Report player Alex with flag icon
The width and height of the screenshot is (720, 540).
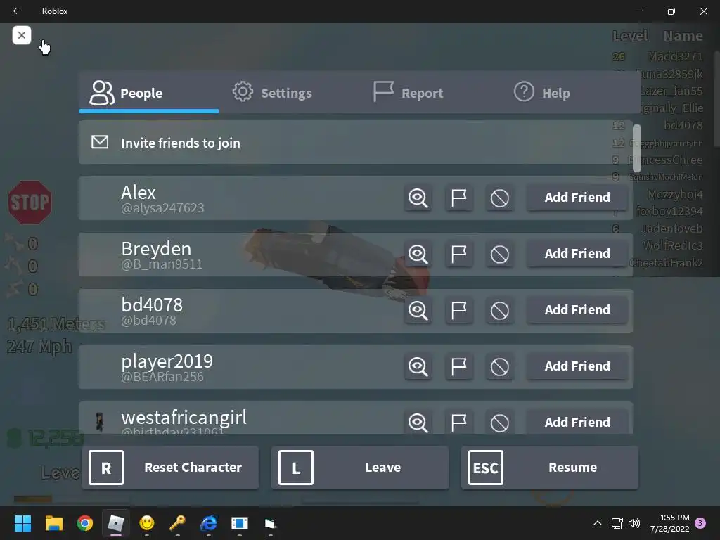tap(458, 198)
